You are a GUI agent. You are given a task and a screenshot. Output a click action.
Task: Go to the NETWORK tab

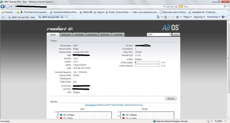[79, 35]
